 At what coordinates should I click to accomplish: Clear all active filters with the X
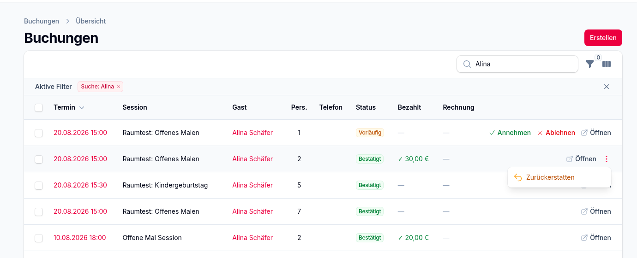pyautogui.click(x=607, y=87)
